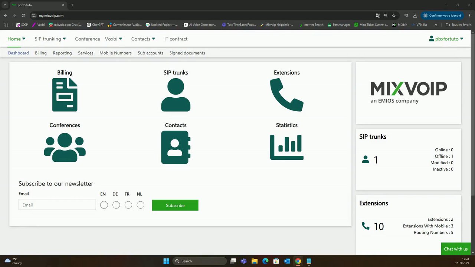Open the IT contract menu item

pos(176,39)
